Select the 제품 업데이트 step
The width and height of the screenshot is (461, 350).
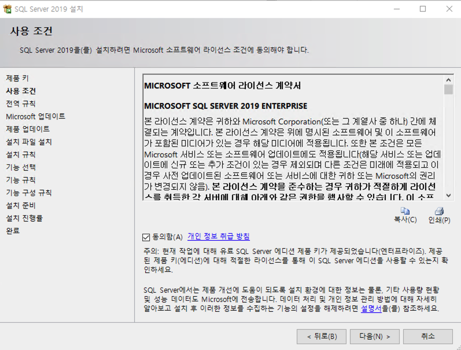coord(28,129)
